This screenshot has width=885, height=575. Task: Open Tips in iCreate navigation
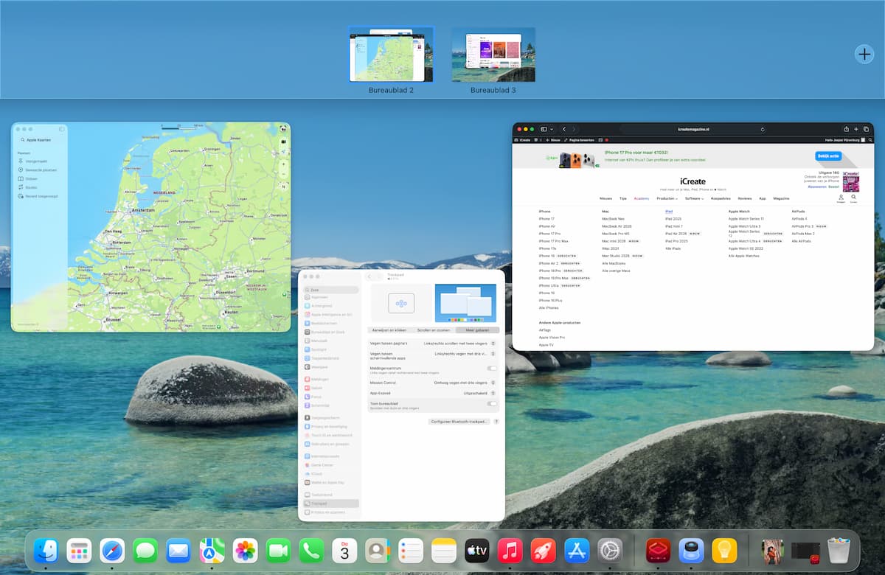coord(623,198)
